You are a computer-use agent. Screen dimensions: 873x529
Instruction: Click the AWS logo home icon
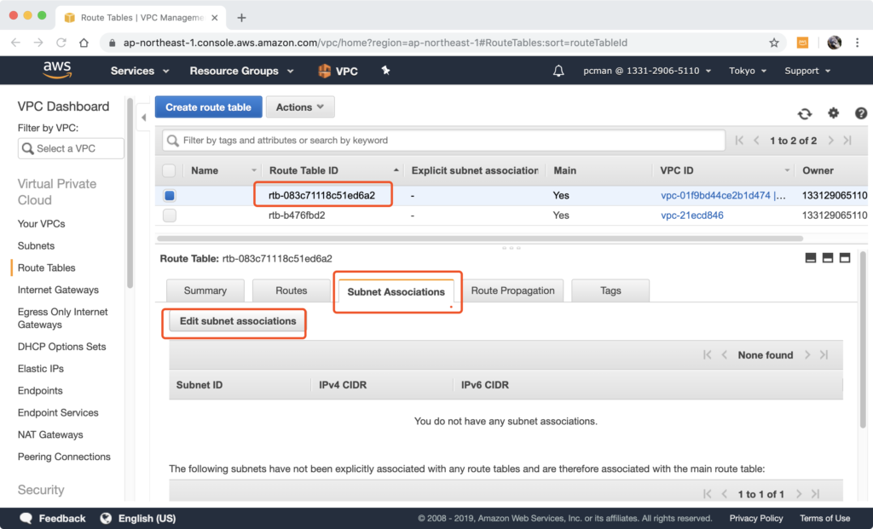pyautogui.click(x=57, y=70)
